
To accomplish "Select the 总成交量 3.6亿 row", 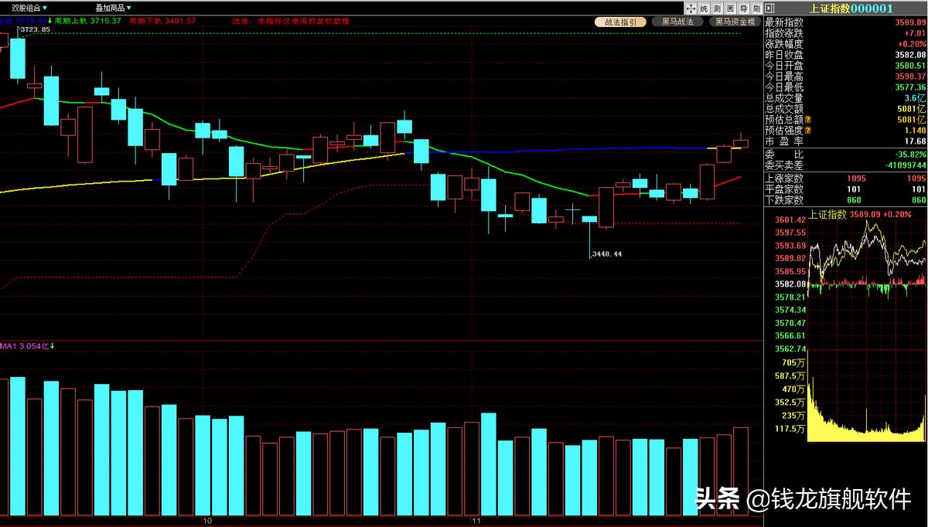I will (x=845, y=98).
